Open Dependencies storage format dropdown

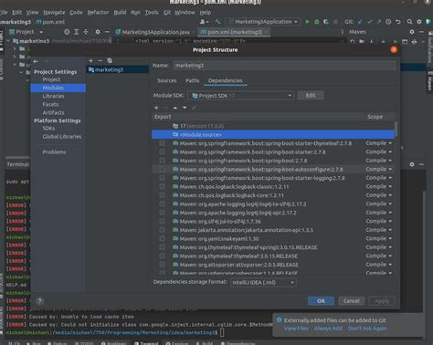click(263, 283)
